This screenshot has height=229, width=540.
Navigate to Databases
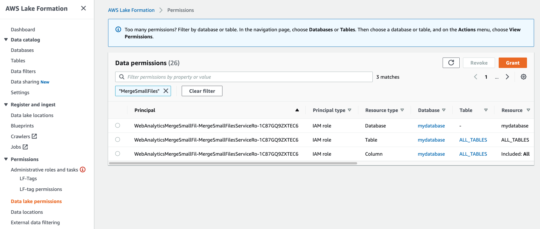pyautogui.click(x=22, y=50)
